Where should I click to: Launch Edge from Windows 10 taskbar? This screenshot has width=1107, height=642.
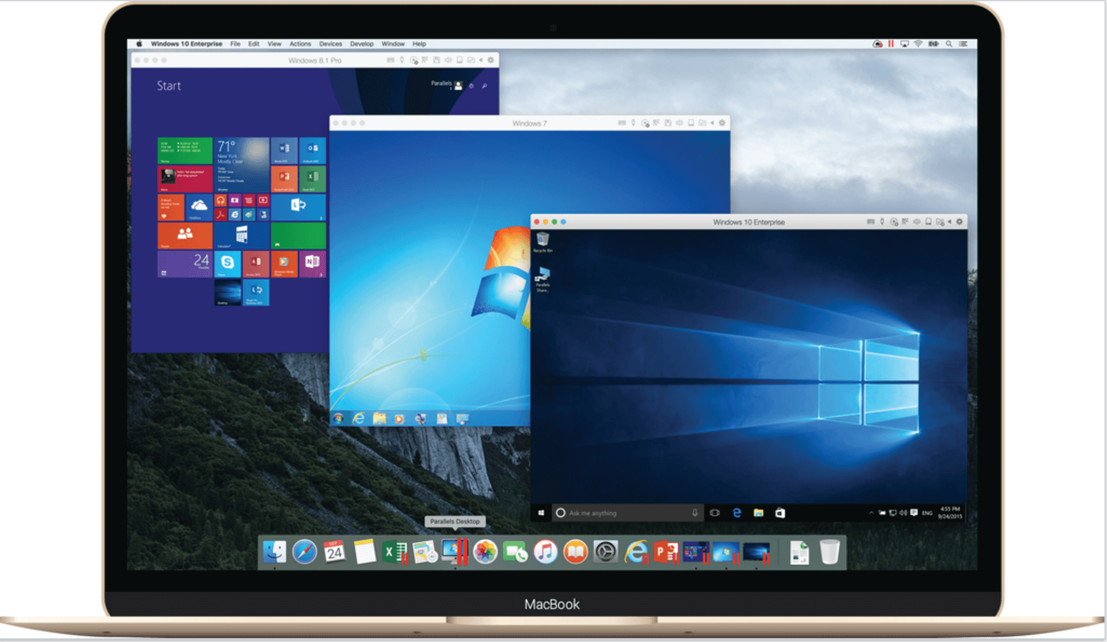point(737,513)
